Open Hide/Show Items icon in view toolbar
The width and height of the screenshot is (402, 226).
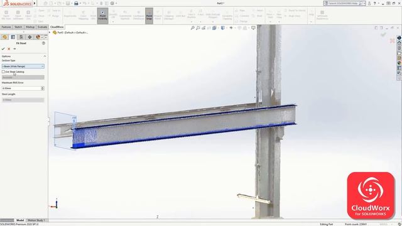coord(231,28)
